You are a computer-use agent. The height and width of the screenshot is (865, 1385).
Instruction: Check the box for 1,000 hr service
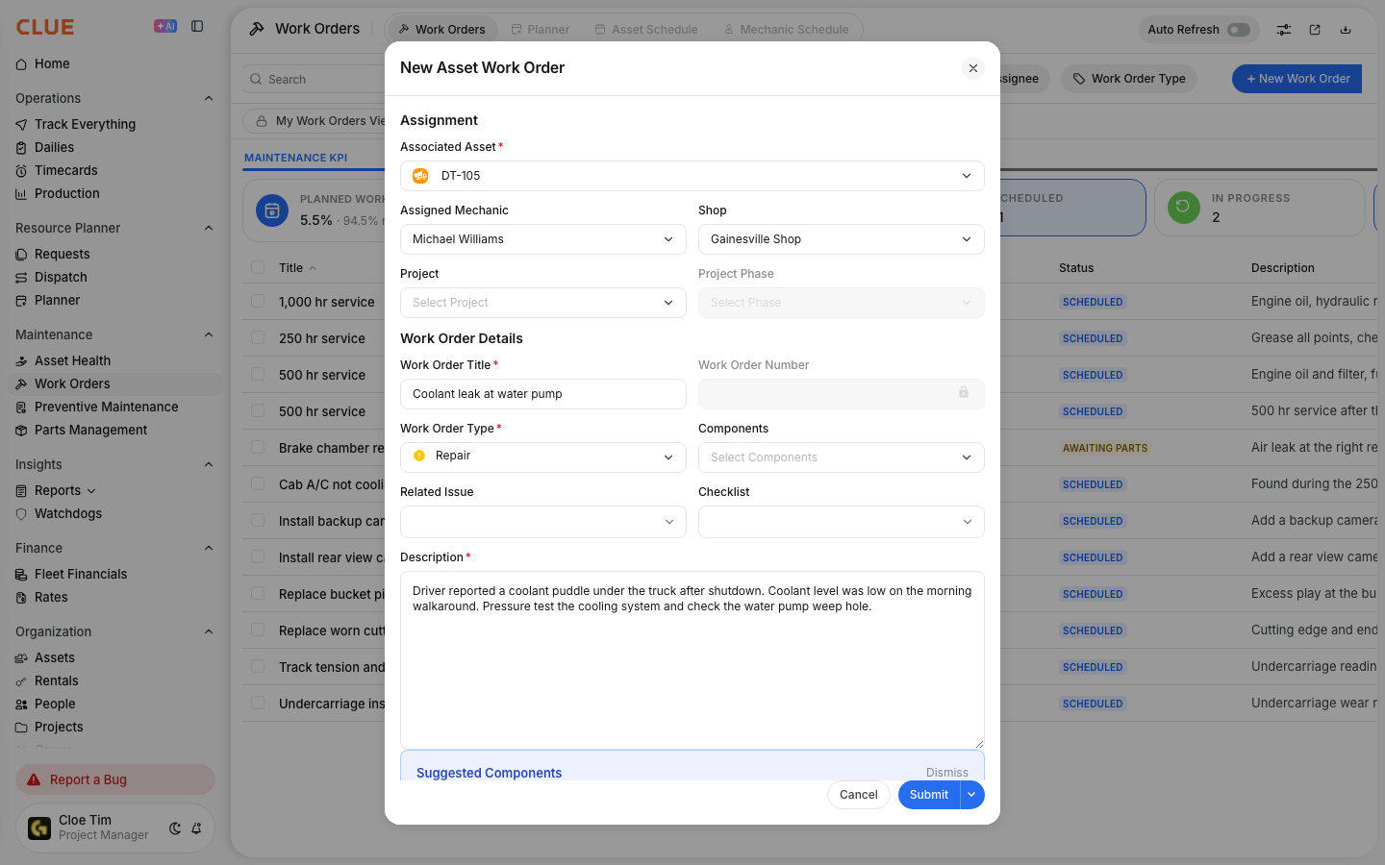(258, 301)
